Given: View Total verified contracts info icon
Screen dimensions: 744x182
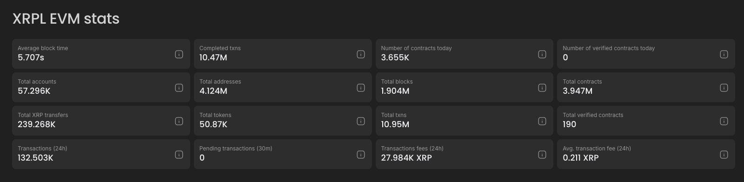Looking at the screenshot, I should (x=724, y=121).
